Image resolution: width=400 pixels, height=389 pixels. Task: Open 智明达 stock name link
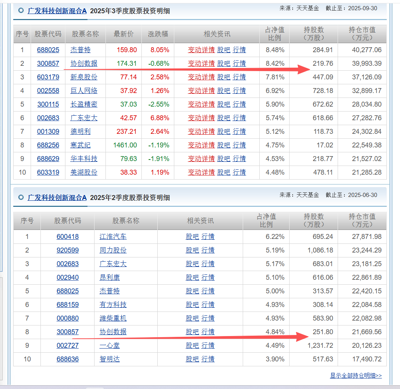(x=110, y=359)
